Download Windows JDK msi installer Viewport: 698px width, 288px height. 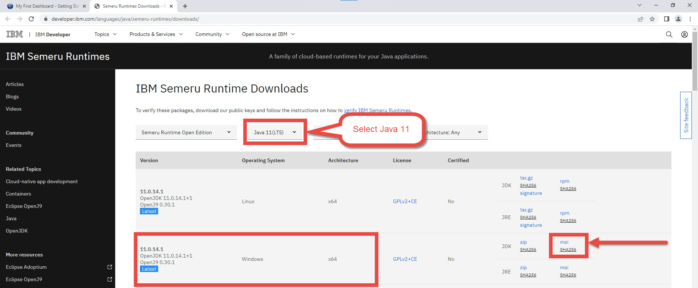pos(564,242)
